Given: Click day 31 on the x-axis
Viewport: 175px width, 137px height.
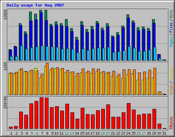Looking at the screenshot, I should 164,133.
